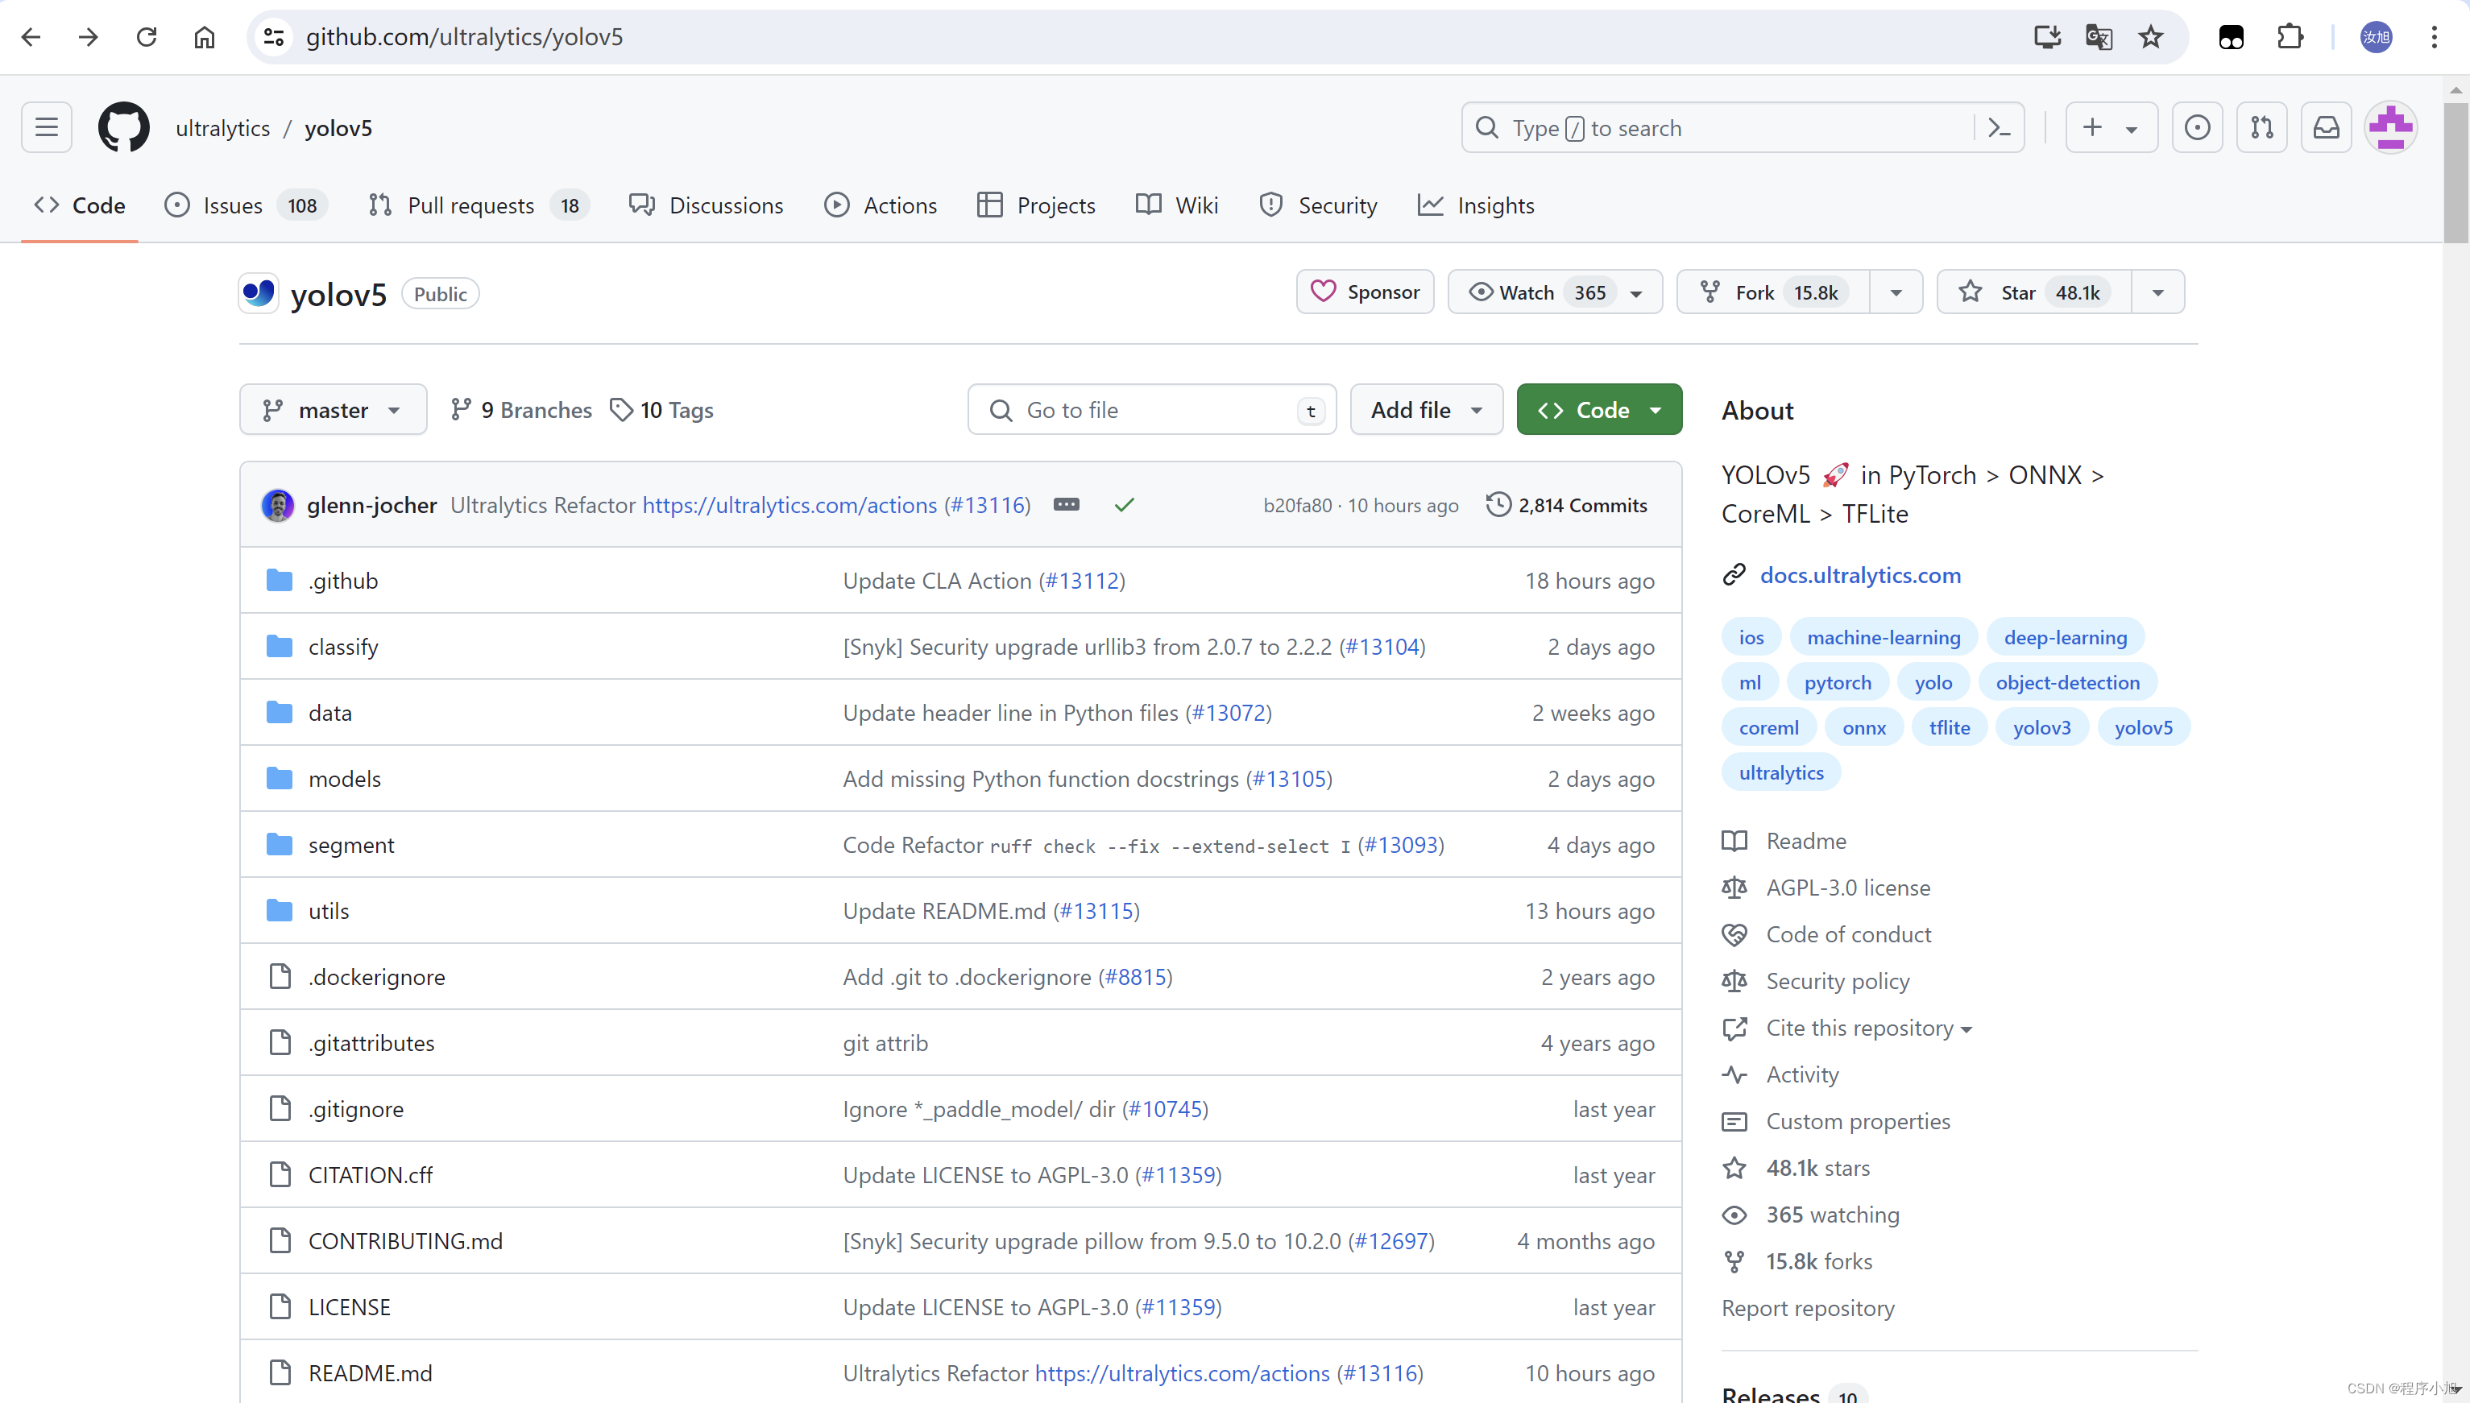
Task: Switch to the Pull requests tab
Action: click(x=470, y=205)
